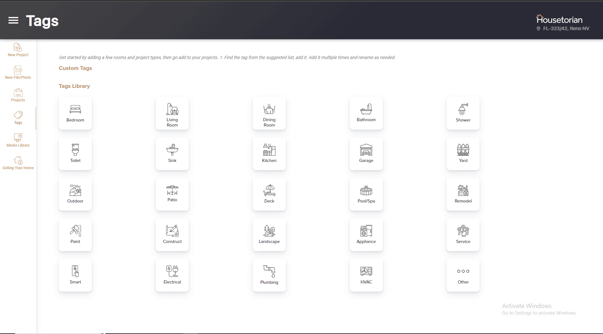Viewport: 603px width, 334px height.
Task: Open the hamburger navigation menu
Action: point(13,20)
